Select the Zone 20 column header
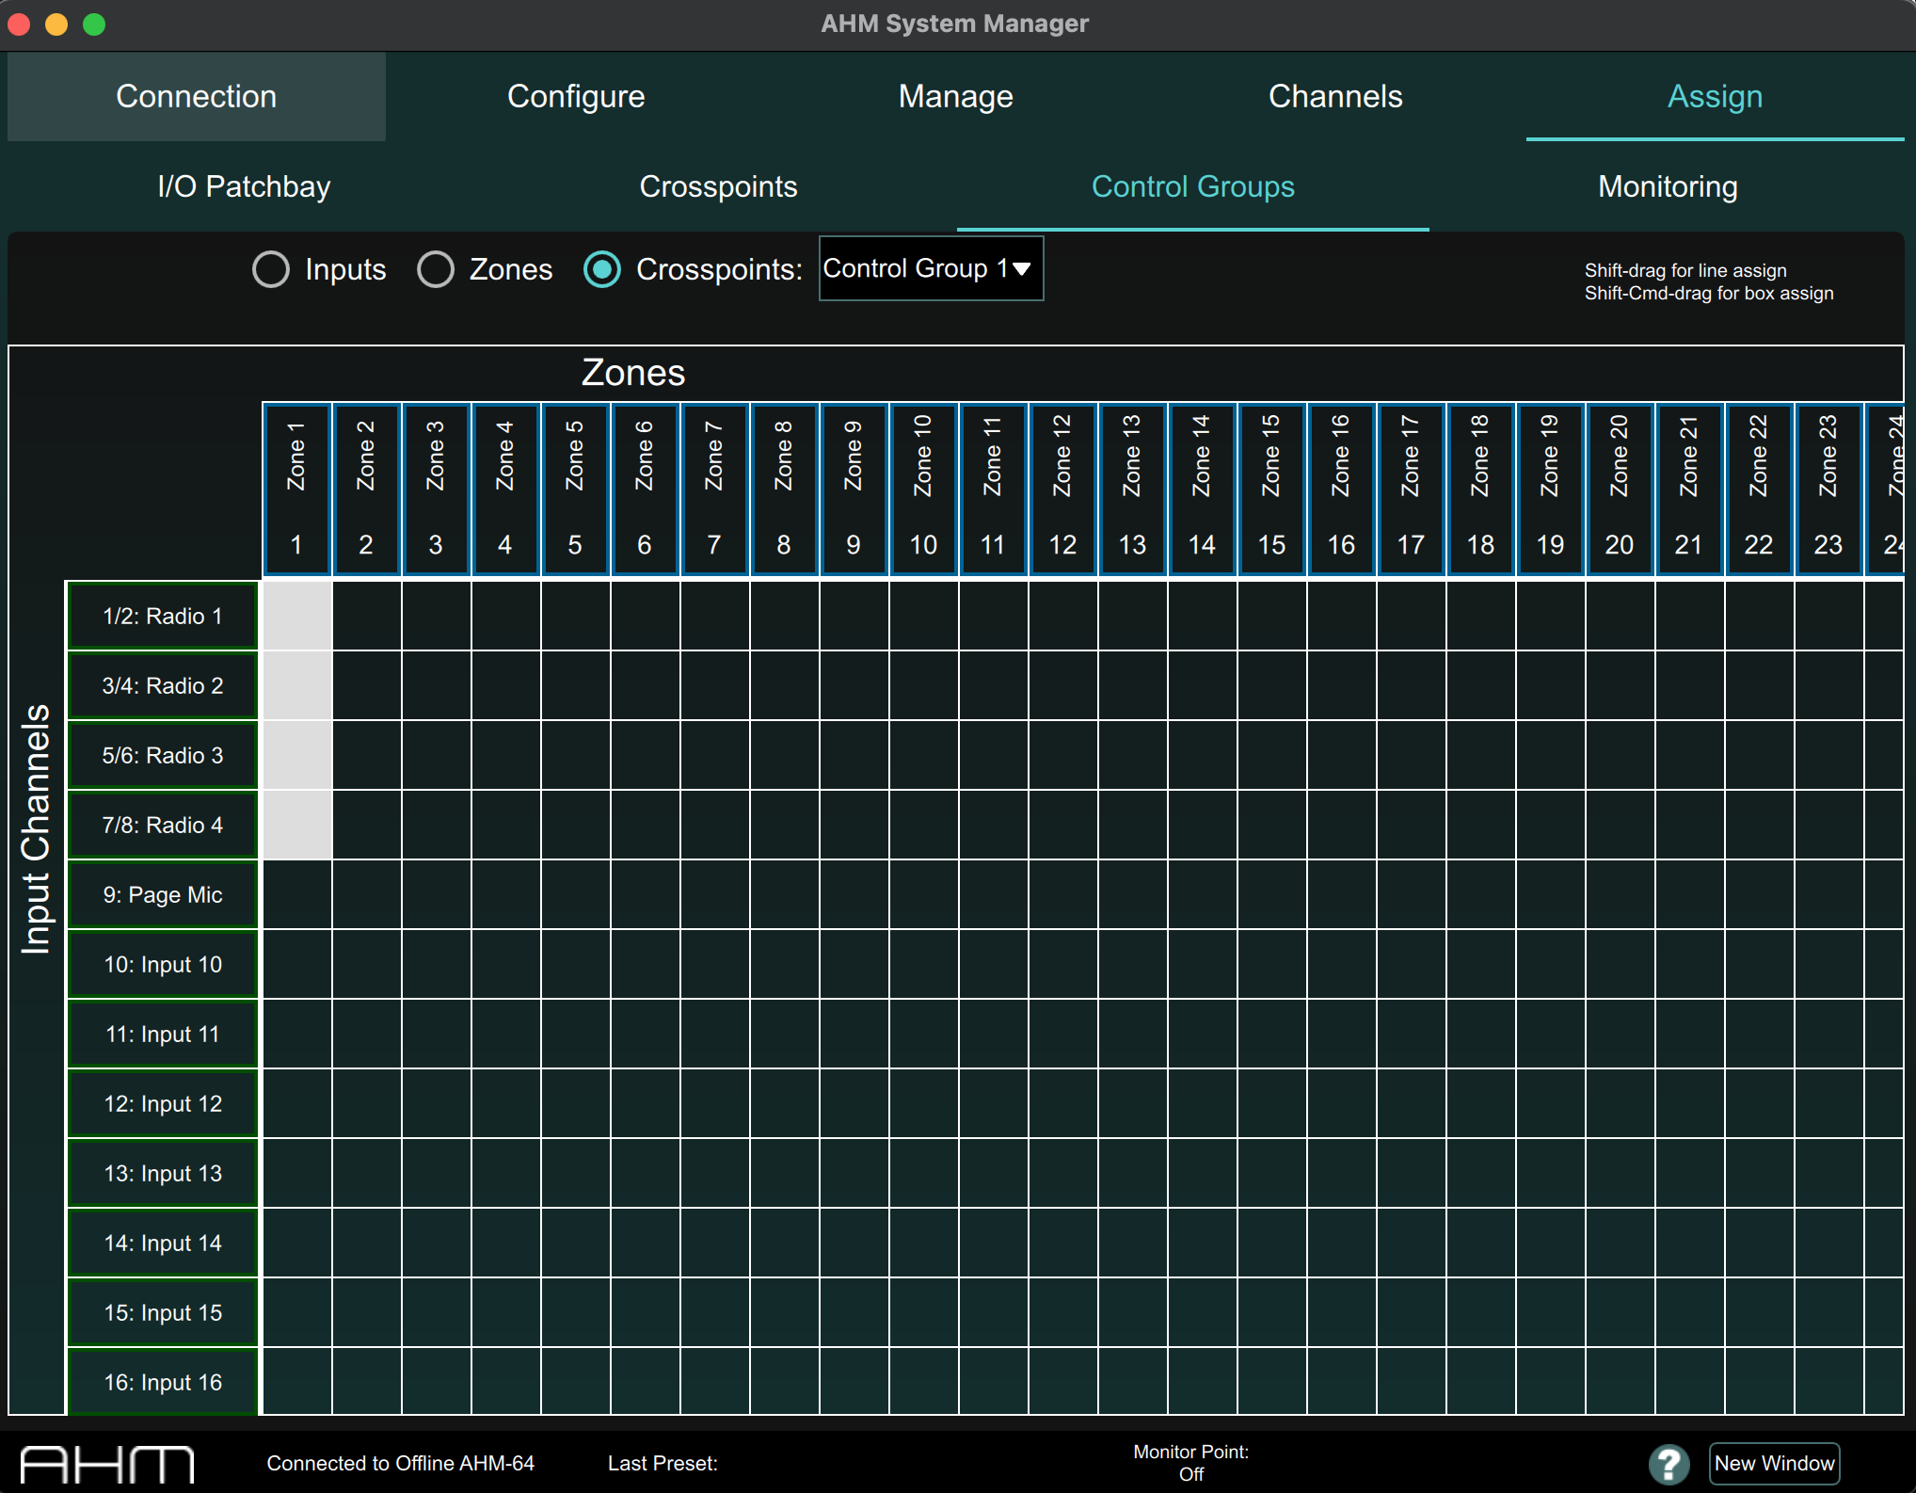This screenshot has height=1493, width=1916. (x=1620, y=490)
